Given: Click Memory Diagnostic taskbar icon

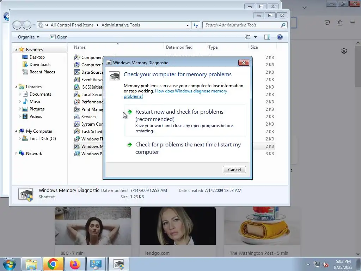Looking at the screenshot, I should click(x=118, y=264).
